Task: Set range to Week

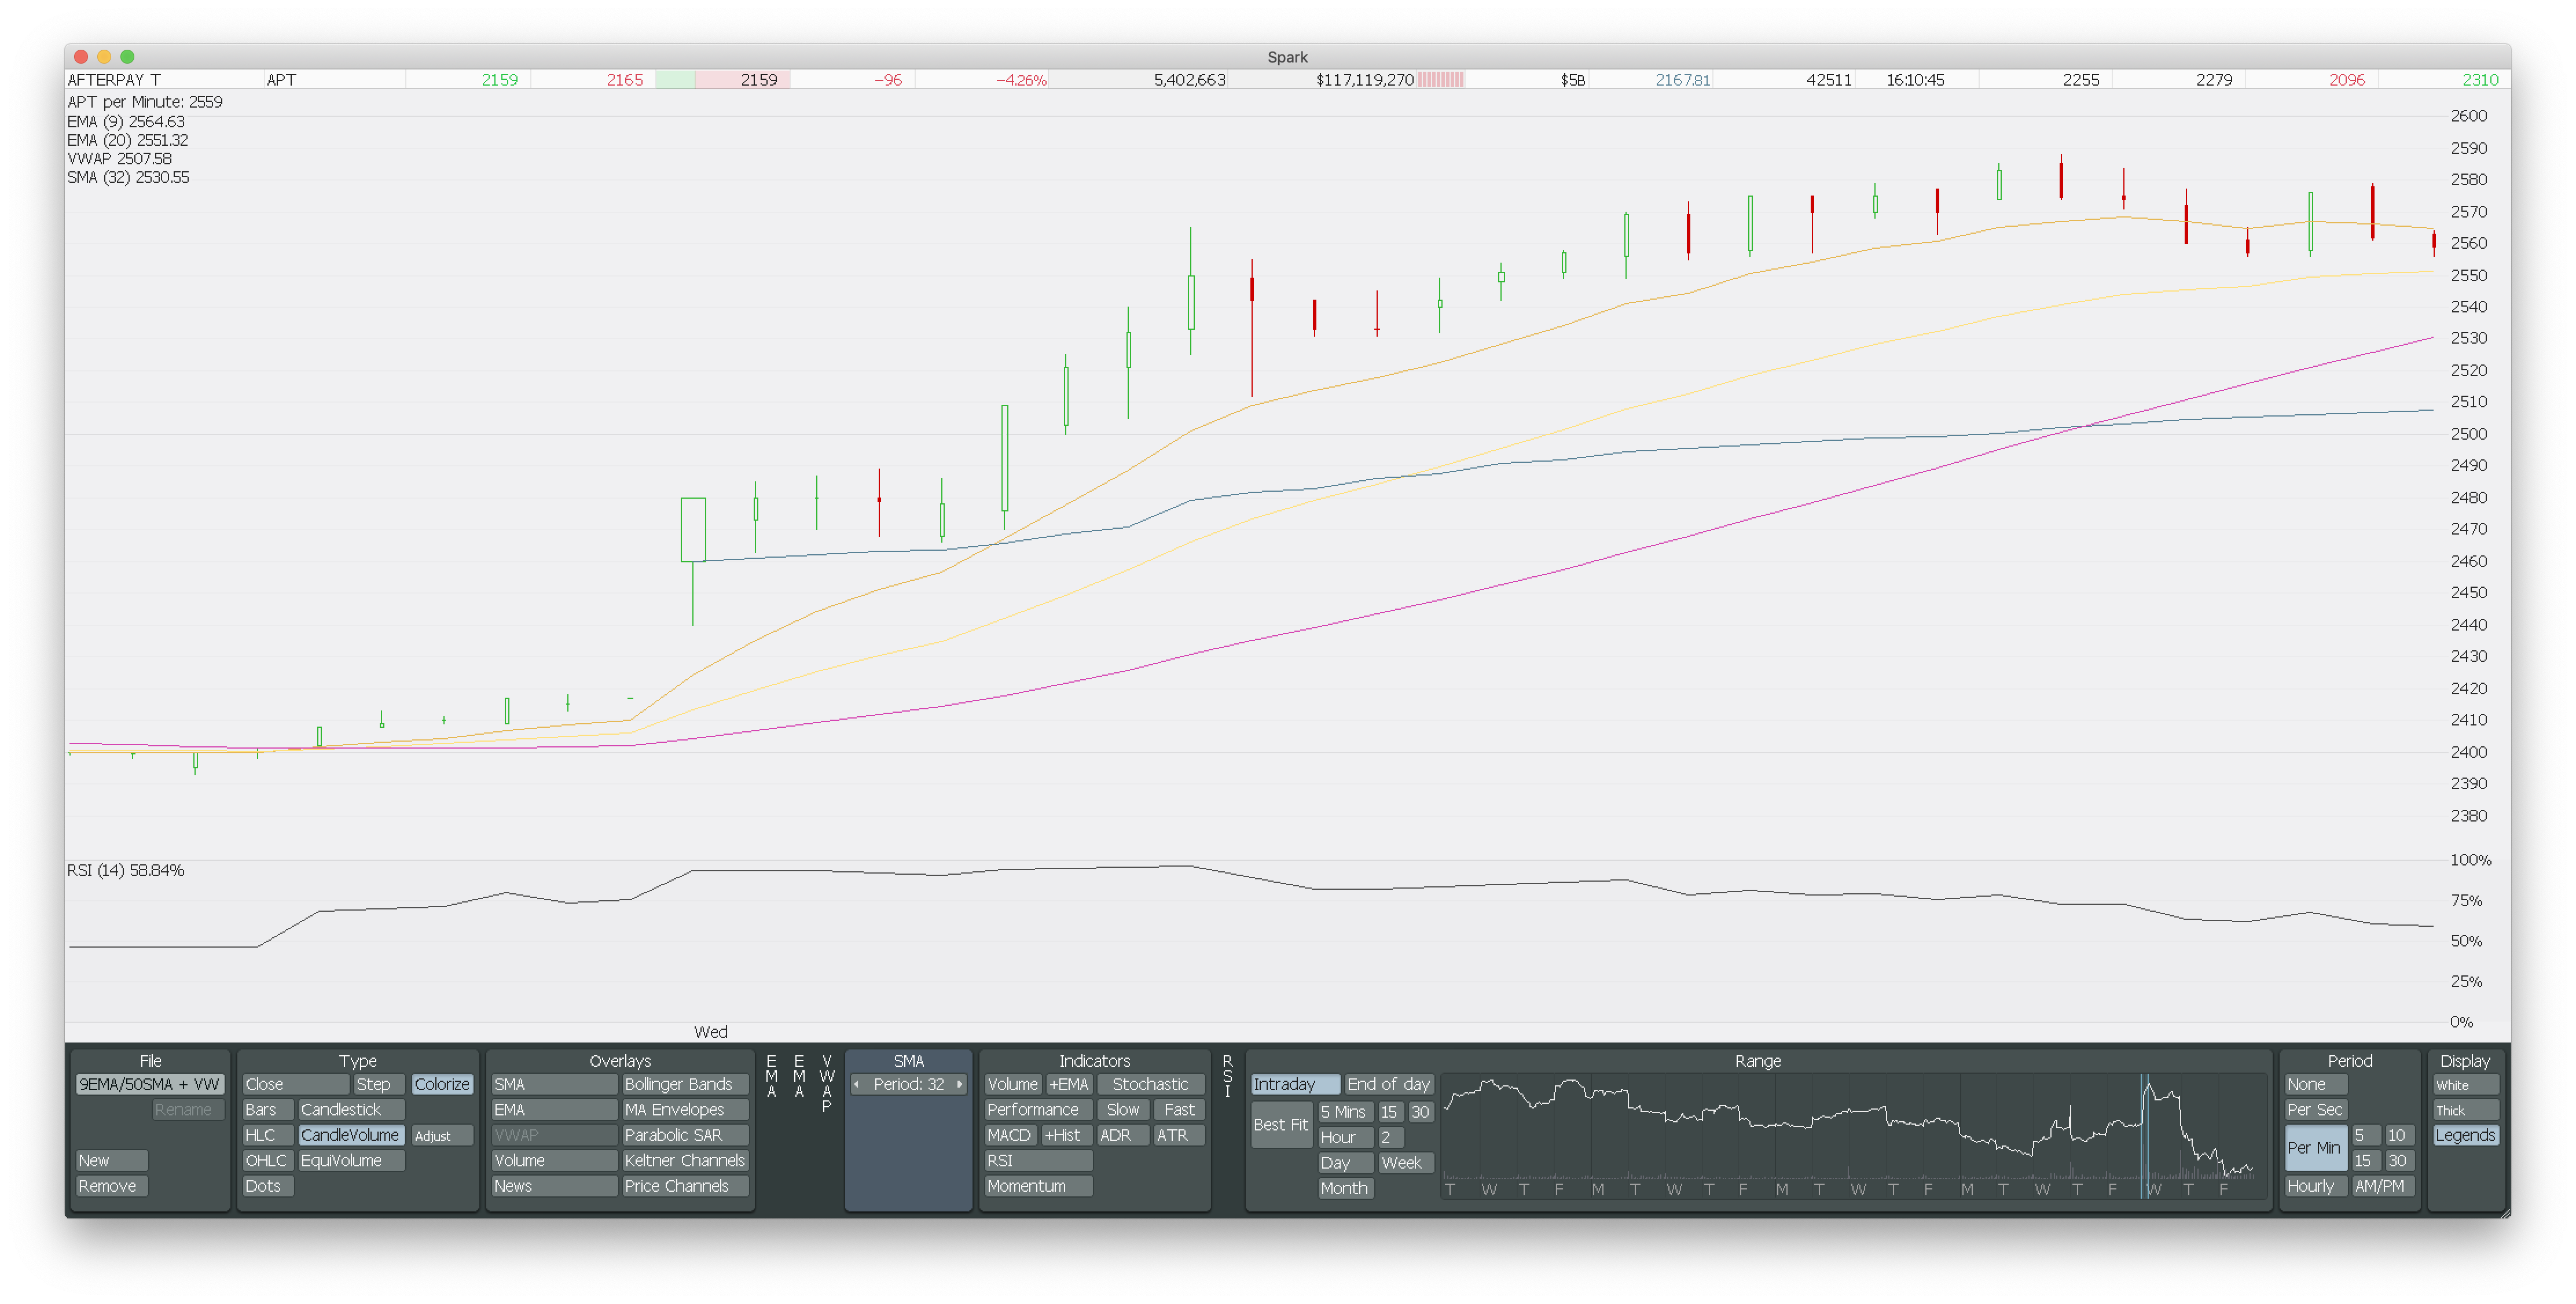Action: [1405, 1162]
